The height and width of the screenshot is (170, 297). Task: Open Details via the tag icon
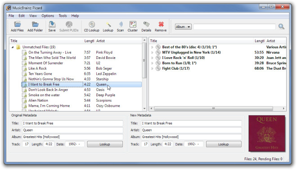tap(146, 24)
